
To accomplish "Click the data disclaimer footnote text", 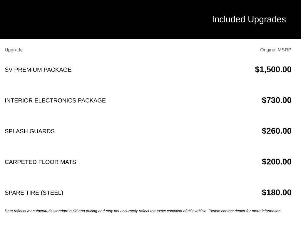I will 143,211.
